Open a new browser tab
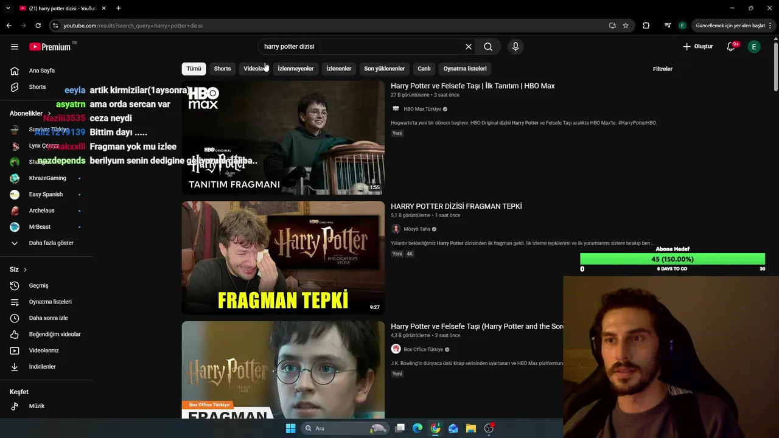779x438 pixels. click(118, 9)
